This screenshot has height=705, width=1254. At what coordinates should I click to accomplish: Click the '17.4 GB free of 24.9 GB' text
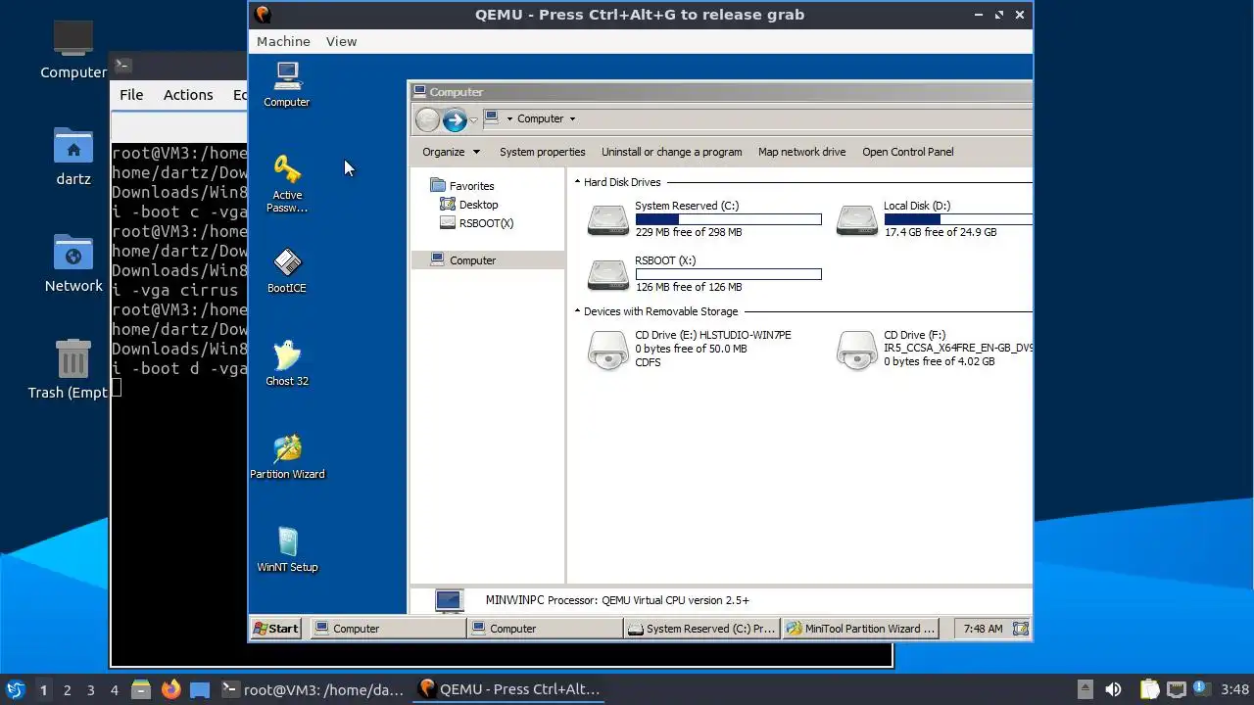[x=940, y=233]
